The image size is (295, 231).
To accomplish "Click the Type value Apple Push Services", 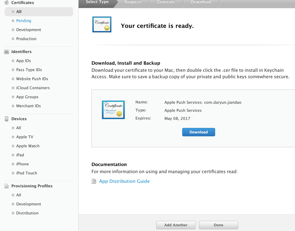I will [x=183, y=111].
